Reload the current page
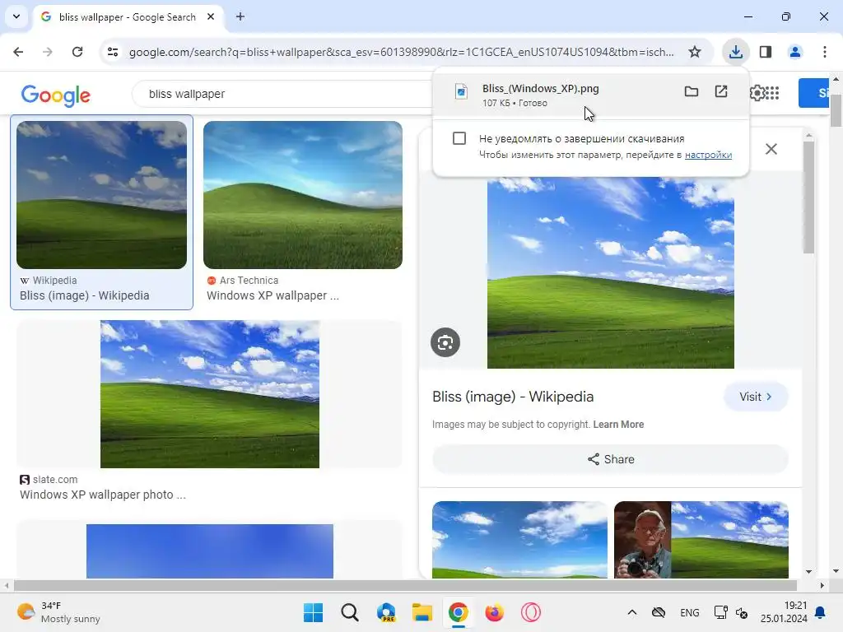Viewport: 843px width, 632px height. click(x=77, y=52)
